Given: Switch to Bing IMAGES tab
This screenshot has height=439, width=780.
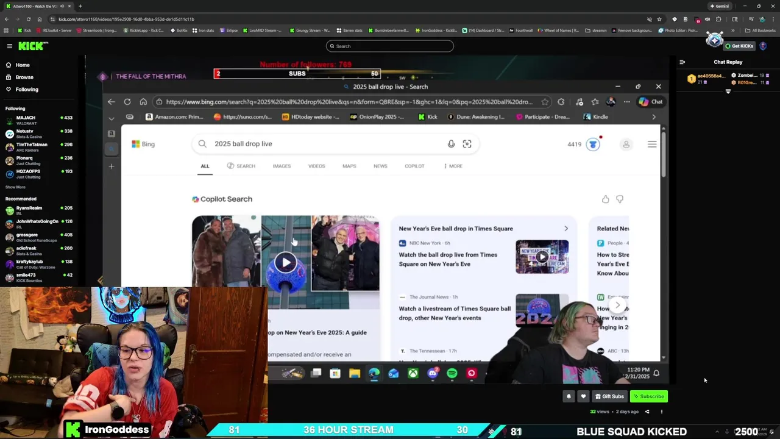Looking at the screenshot, I should (x=282, y=166).
